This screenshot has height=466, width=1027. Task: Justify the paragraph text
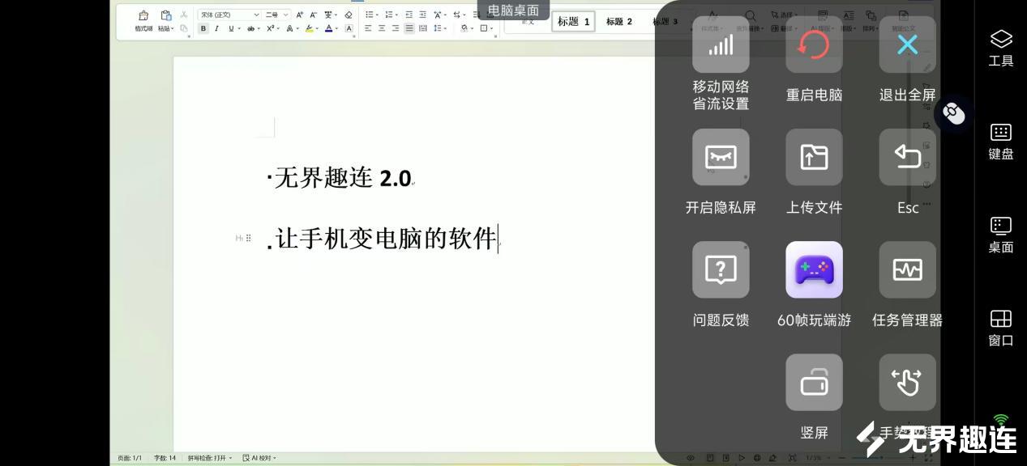pyautogui.click(x=409, y=28)
